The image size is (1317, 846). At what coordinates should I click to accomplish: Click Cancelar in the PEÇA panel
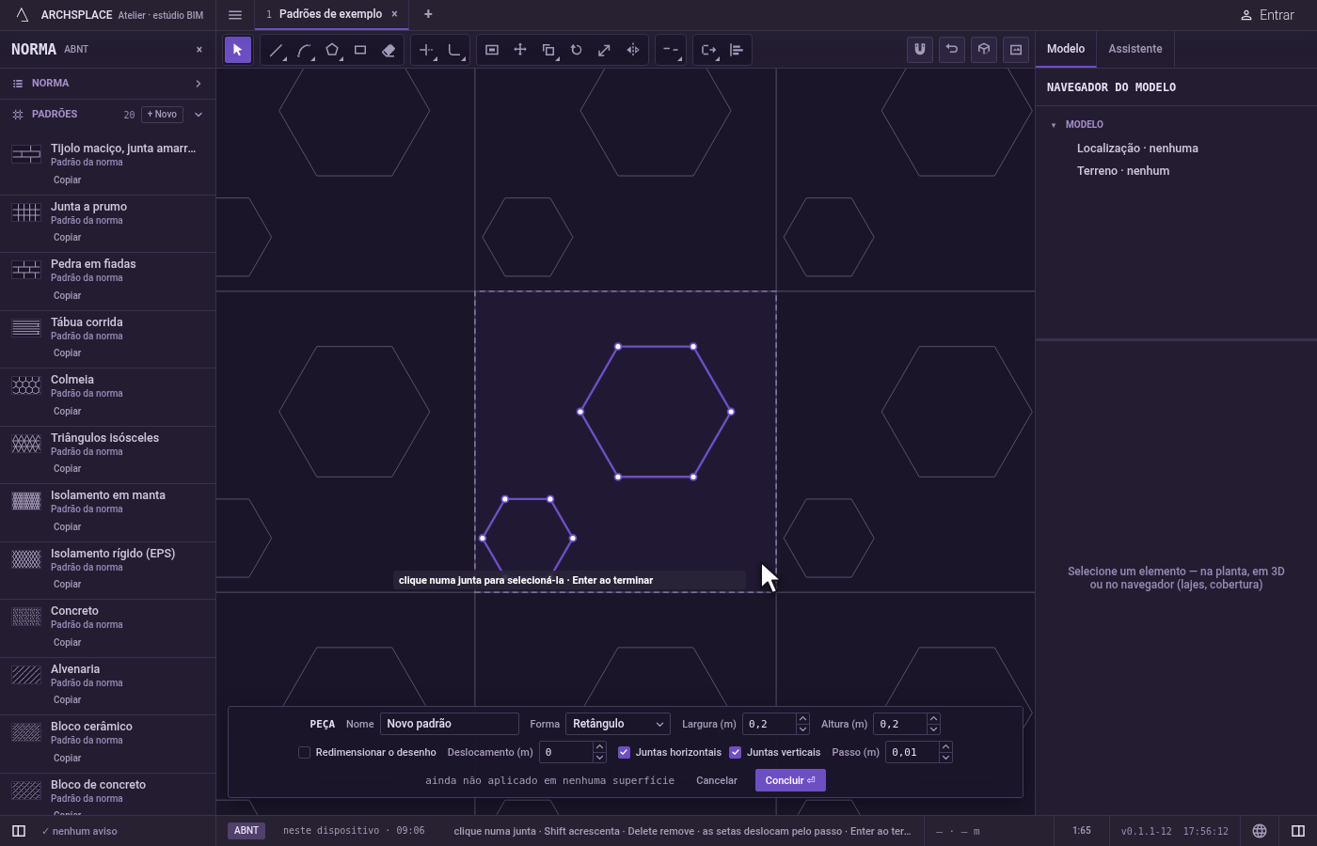coord(717,780)
